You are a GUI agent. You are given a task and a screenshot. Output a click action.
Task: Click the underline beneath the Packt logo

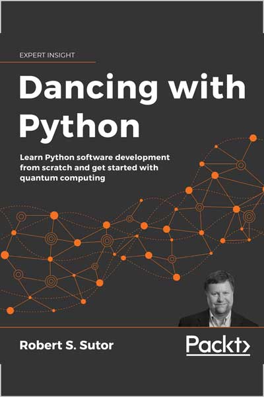[x=218, y=355]
